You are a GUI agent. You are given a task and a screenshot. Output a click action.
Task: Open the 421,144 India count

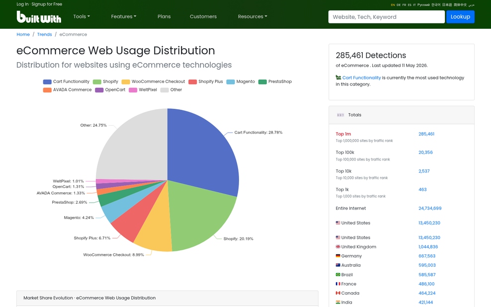coord(425,303)
